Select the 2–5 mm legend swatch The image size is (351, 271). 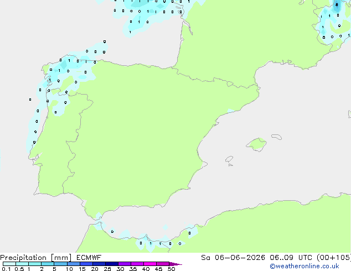coord(48,264)
